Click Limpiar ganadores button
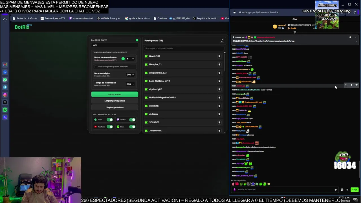This screenshot has width=361, height=203. (115, 107)
